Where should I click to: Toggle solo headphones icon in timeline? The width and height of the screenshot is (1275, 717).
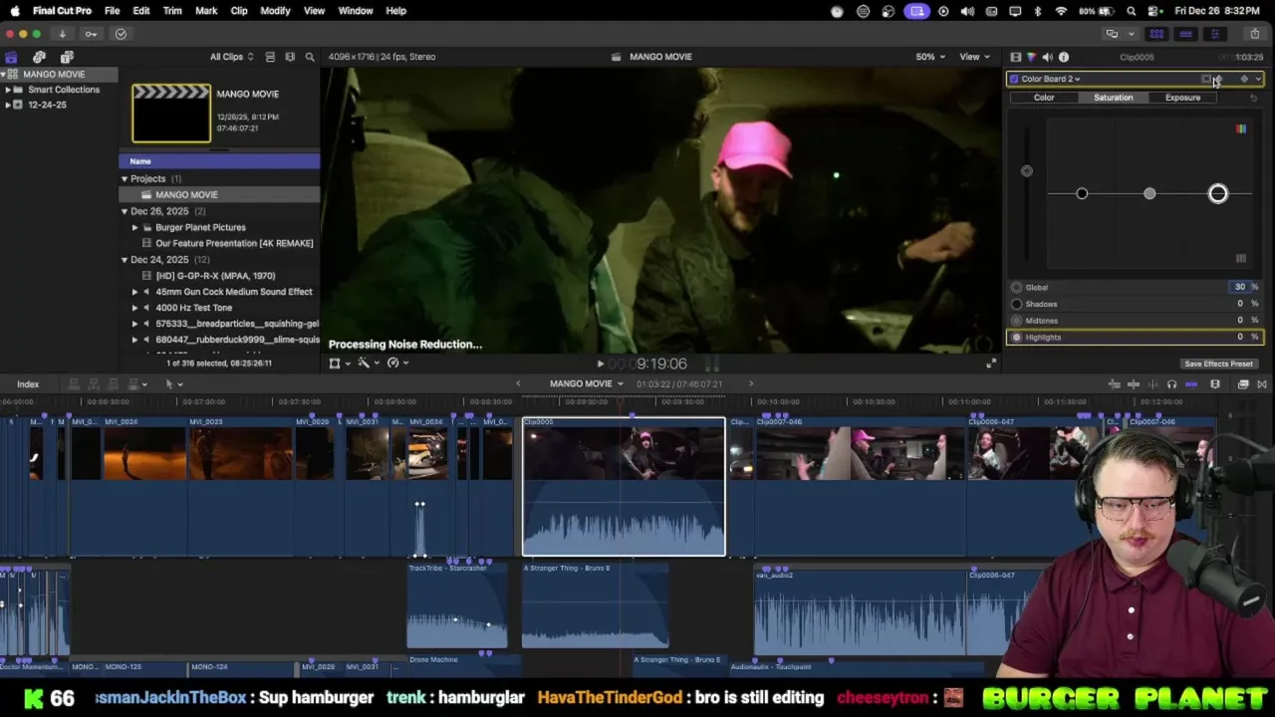1171,384
